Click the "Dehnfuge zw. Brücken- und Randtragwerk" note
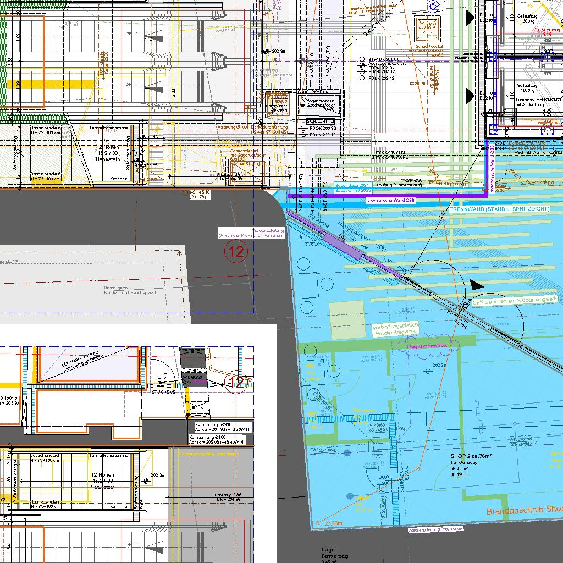Viewport: 563px width, 563px height. click(130, 290)
